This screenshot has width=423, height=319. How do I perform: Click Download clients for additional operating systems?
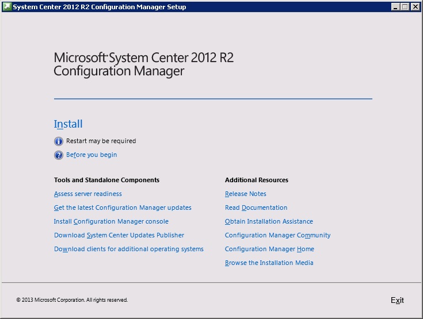(129, 249)
